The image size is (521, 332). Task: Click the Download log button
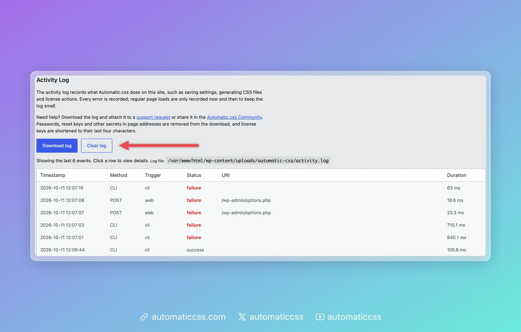[x=57, y=146]
